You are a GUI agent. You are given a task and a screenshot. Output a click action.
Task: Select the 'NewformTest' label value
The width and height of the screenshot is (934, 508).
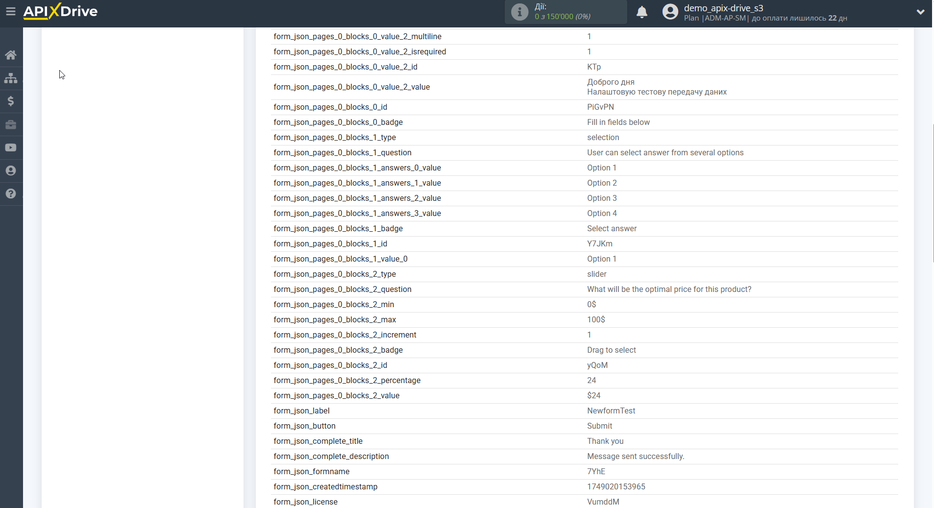[x=611, y=411]
